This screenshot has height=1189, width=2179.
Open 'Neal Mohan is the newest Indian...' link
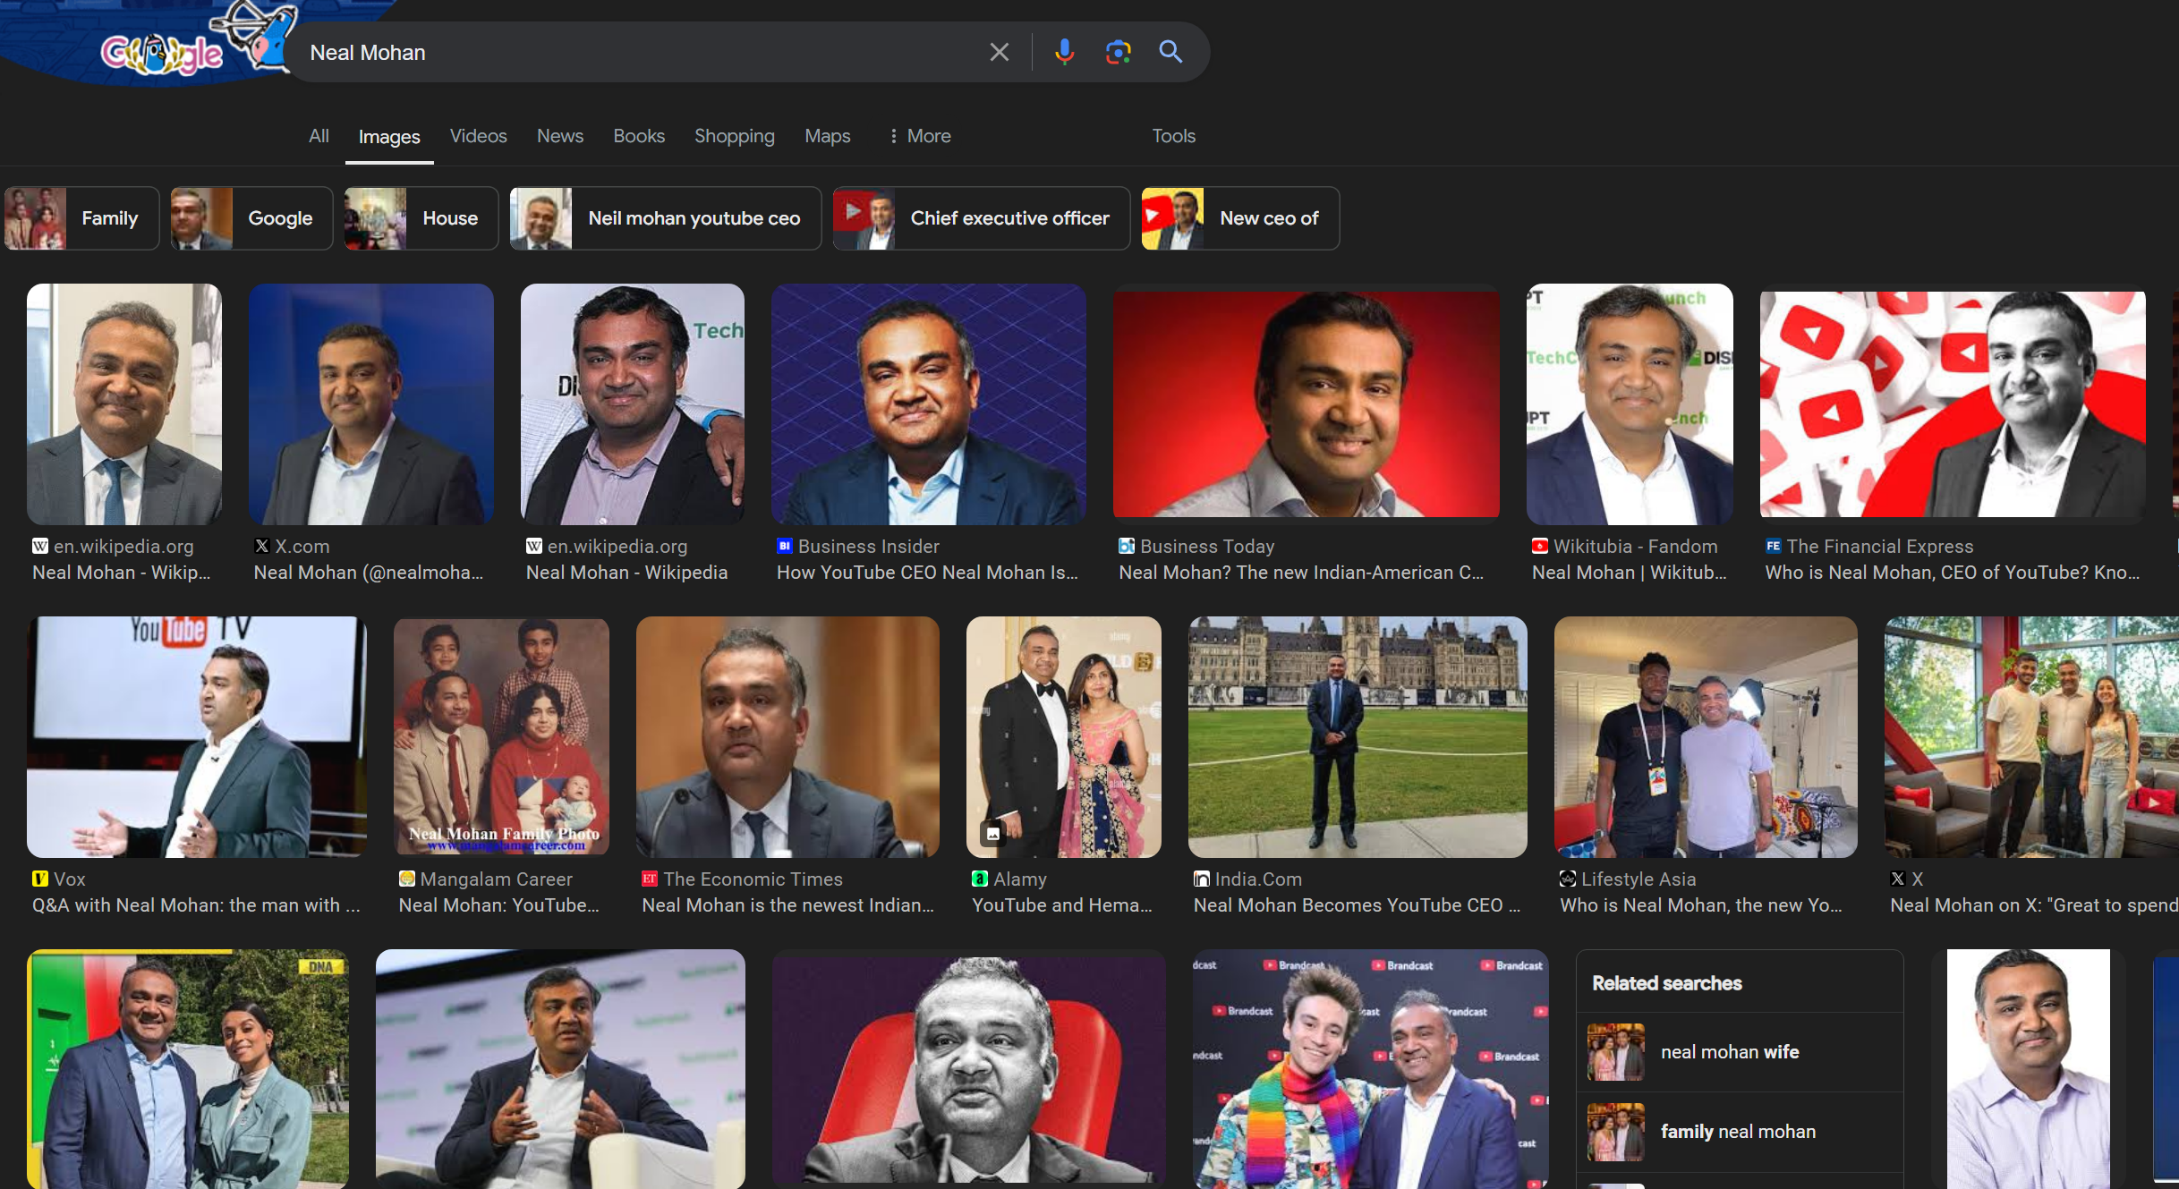tap(787, 905)
